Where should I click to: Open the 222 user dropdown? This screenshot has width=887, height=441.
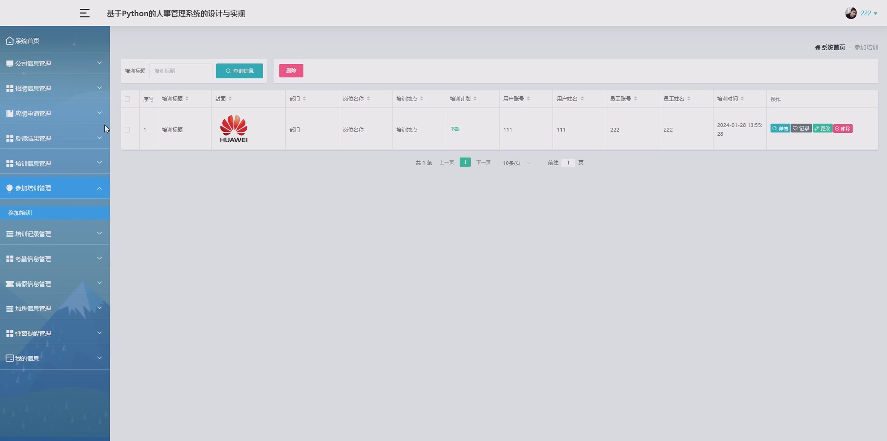click(869, 13)
